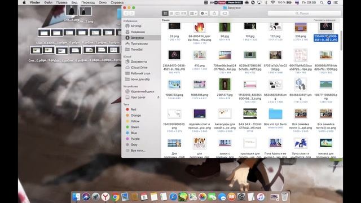Switch Finder to column view
This screenshot has height=203, width=361.
tap(178, 14)
